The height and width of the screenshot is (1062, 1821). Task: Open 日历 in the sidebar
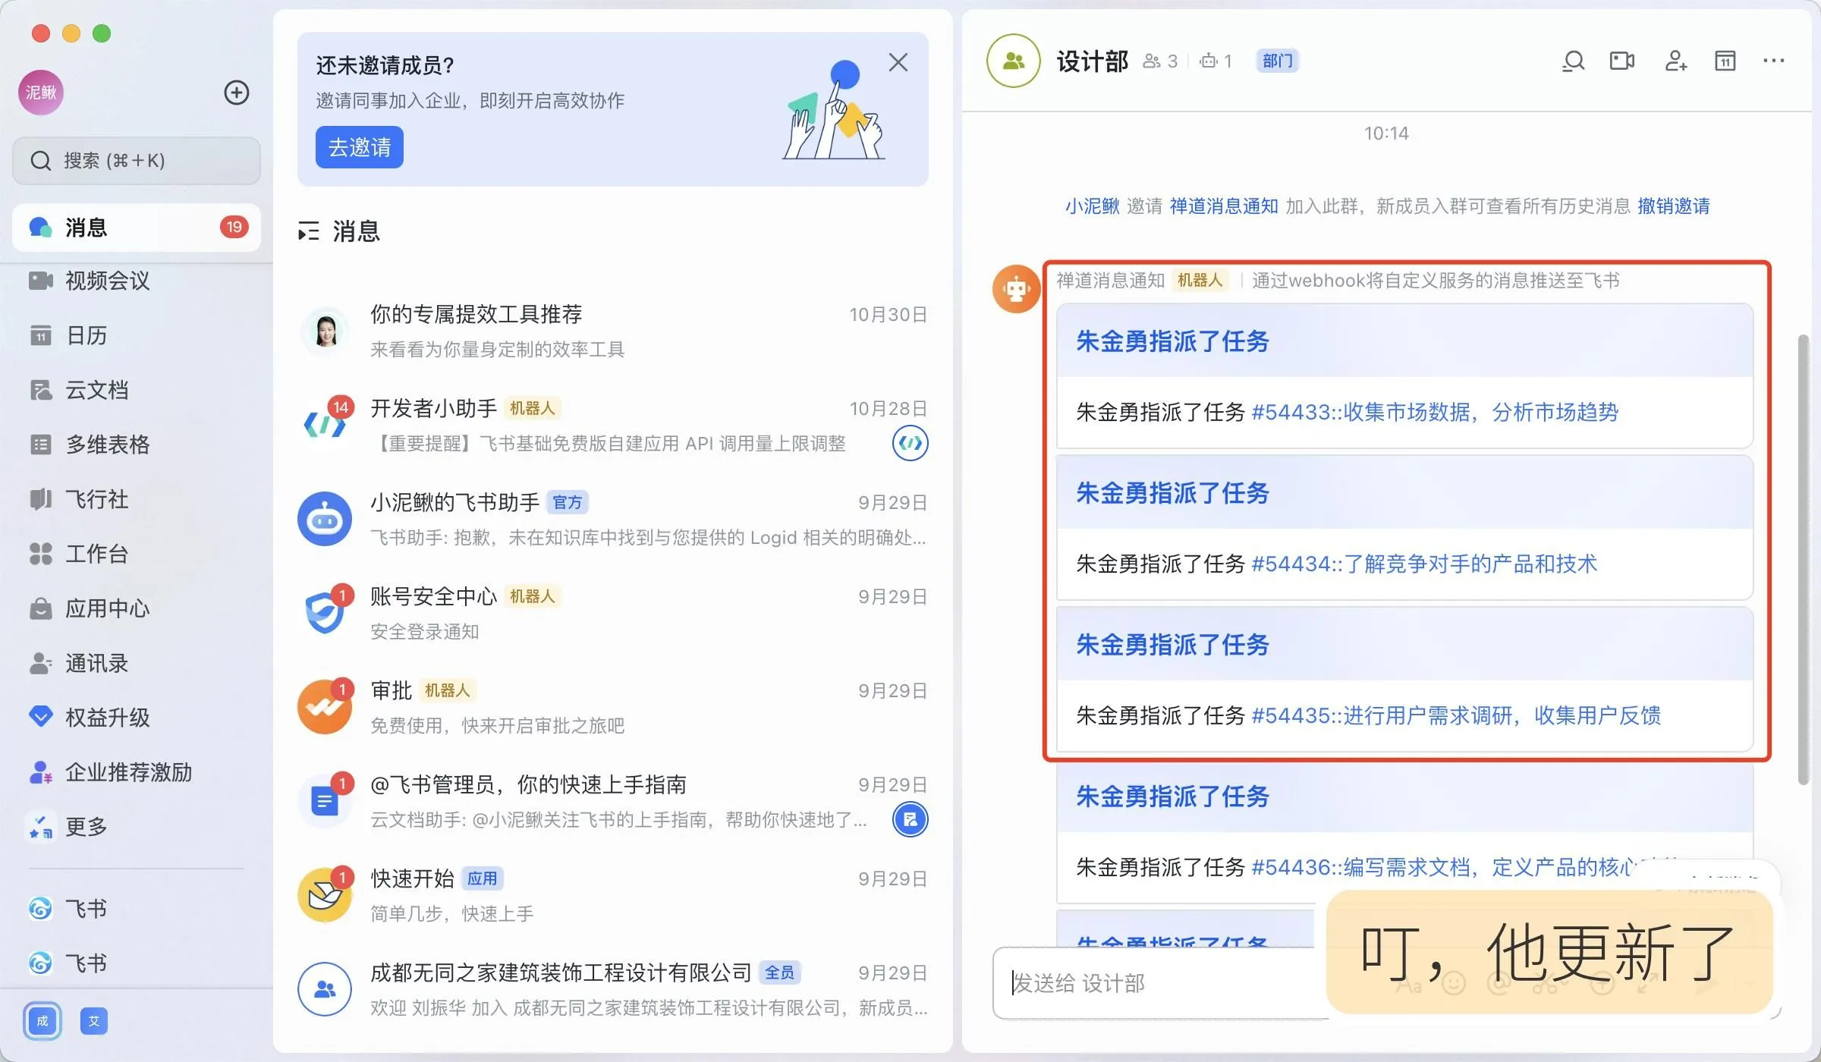point(137,335)
